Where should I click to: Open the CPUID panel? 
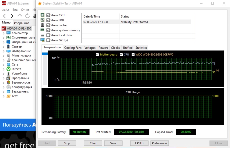(x=139, y=143)
